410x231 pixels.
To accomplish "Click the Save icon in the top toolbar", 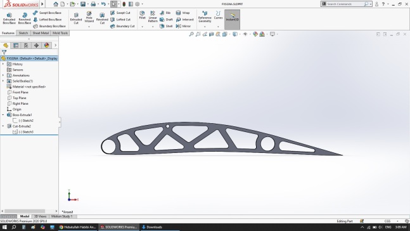I will 83,4.
